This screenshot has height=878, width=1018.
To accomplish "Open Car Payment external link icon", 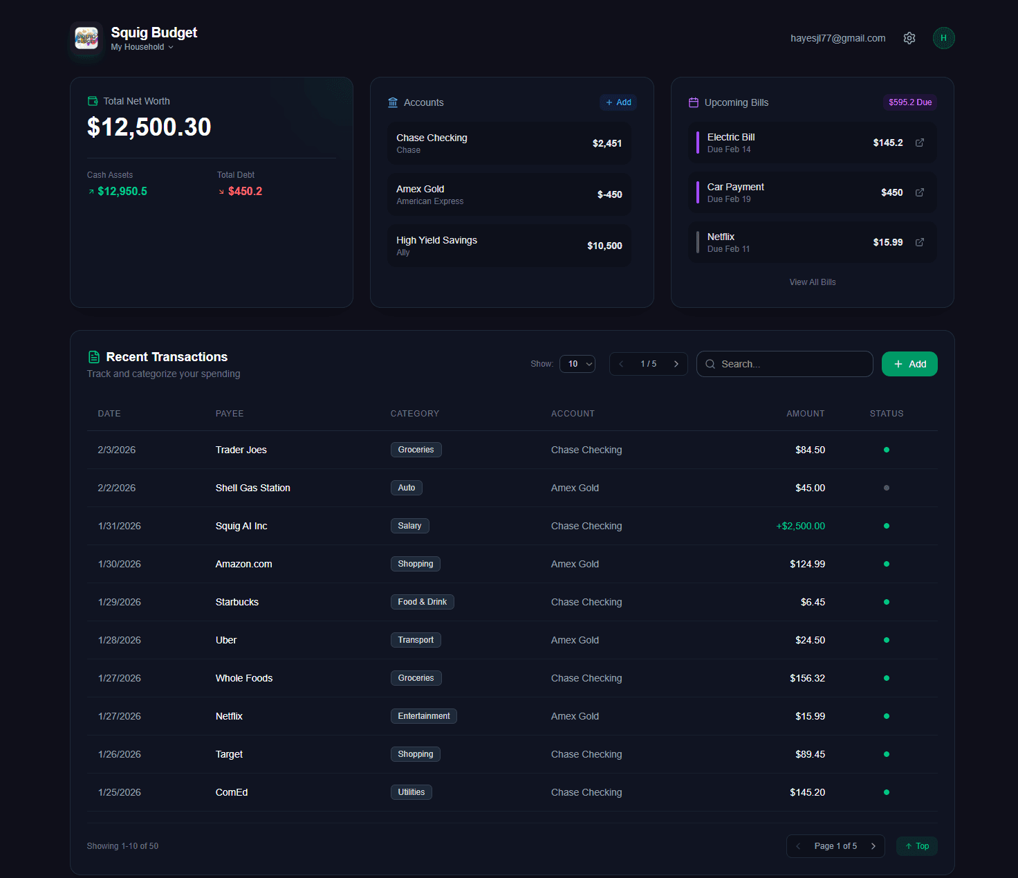I will [x=920, y=192].
